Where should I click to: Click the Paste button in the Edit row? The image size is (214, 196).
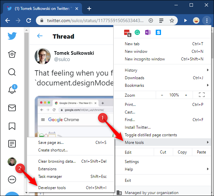pyautogui.click(x=201, y=152)
